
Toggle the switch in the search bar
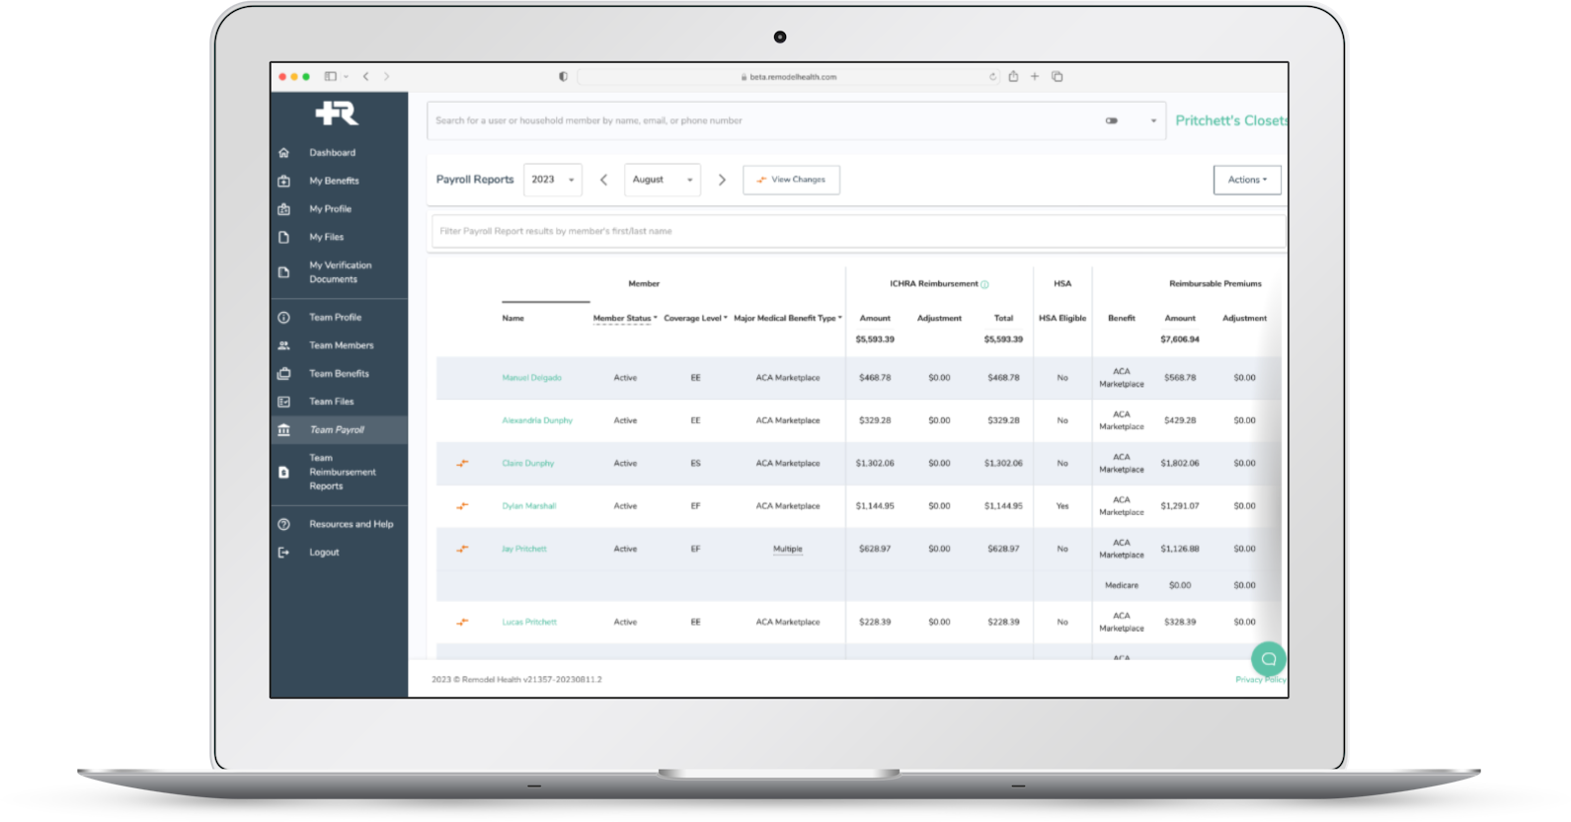coord(1112,120)
